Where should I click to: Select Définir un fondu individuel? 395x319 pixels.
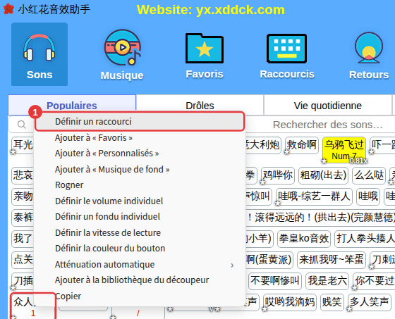[140, 217]
